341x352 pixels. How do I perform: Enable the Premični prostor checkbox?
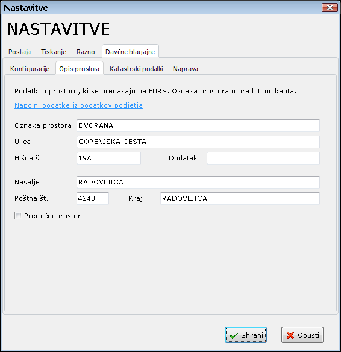coord(18,216)
